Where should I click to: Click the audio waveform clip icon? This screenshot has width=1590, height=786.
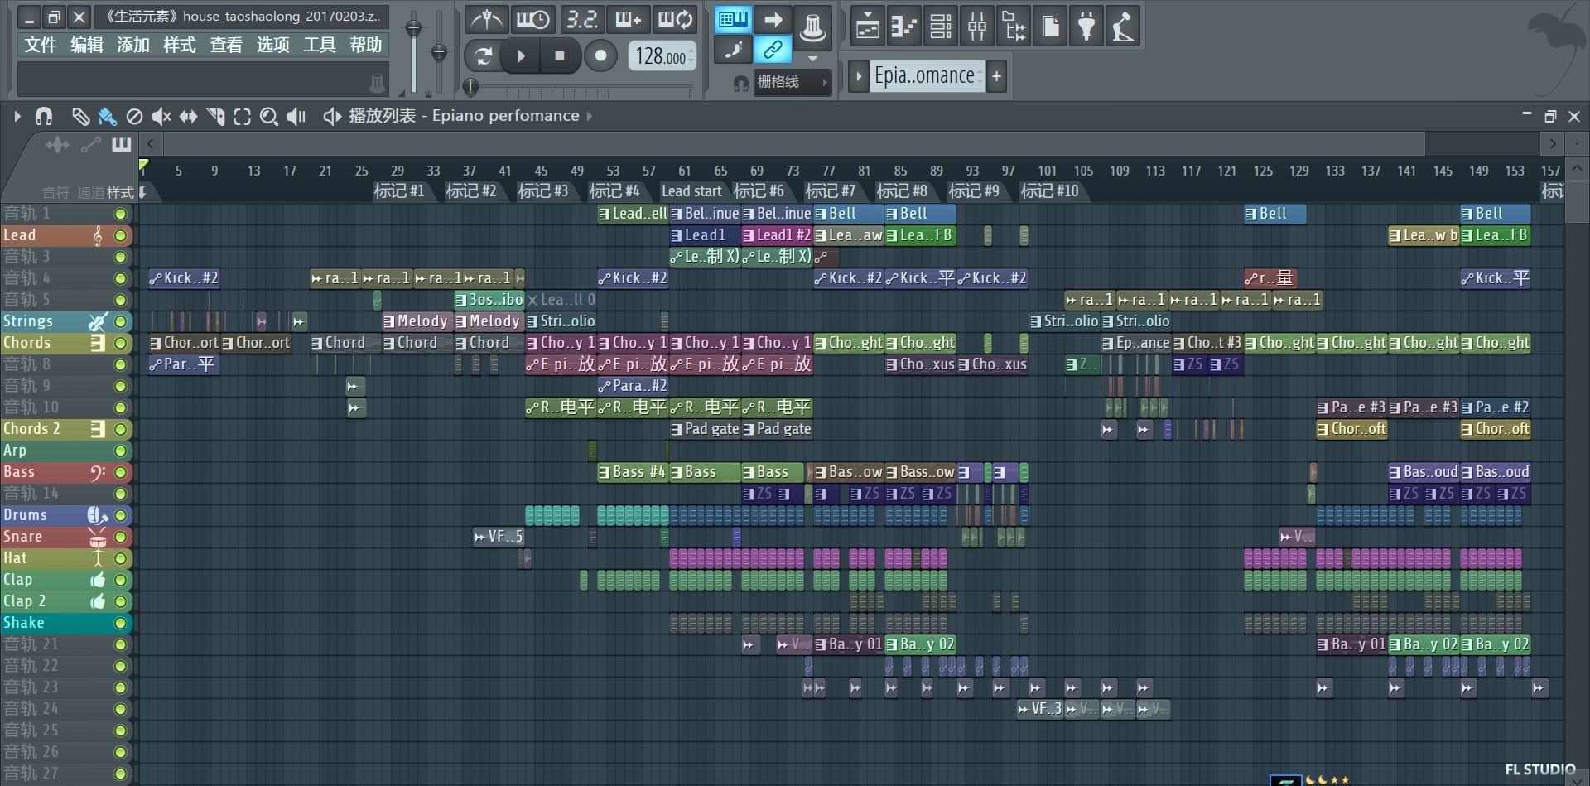(x=57, y=146)
